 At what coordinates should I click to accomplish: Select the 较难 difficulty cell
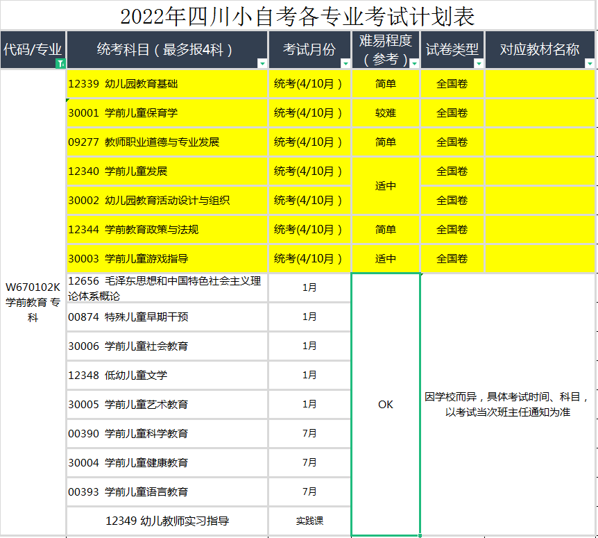pyautogui.click(x=386, y=113)
